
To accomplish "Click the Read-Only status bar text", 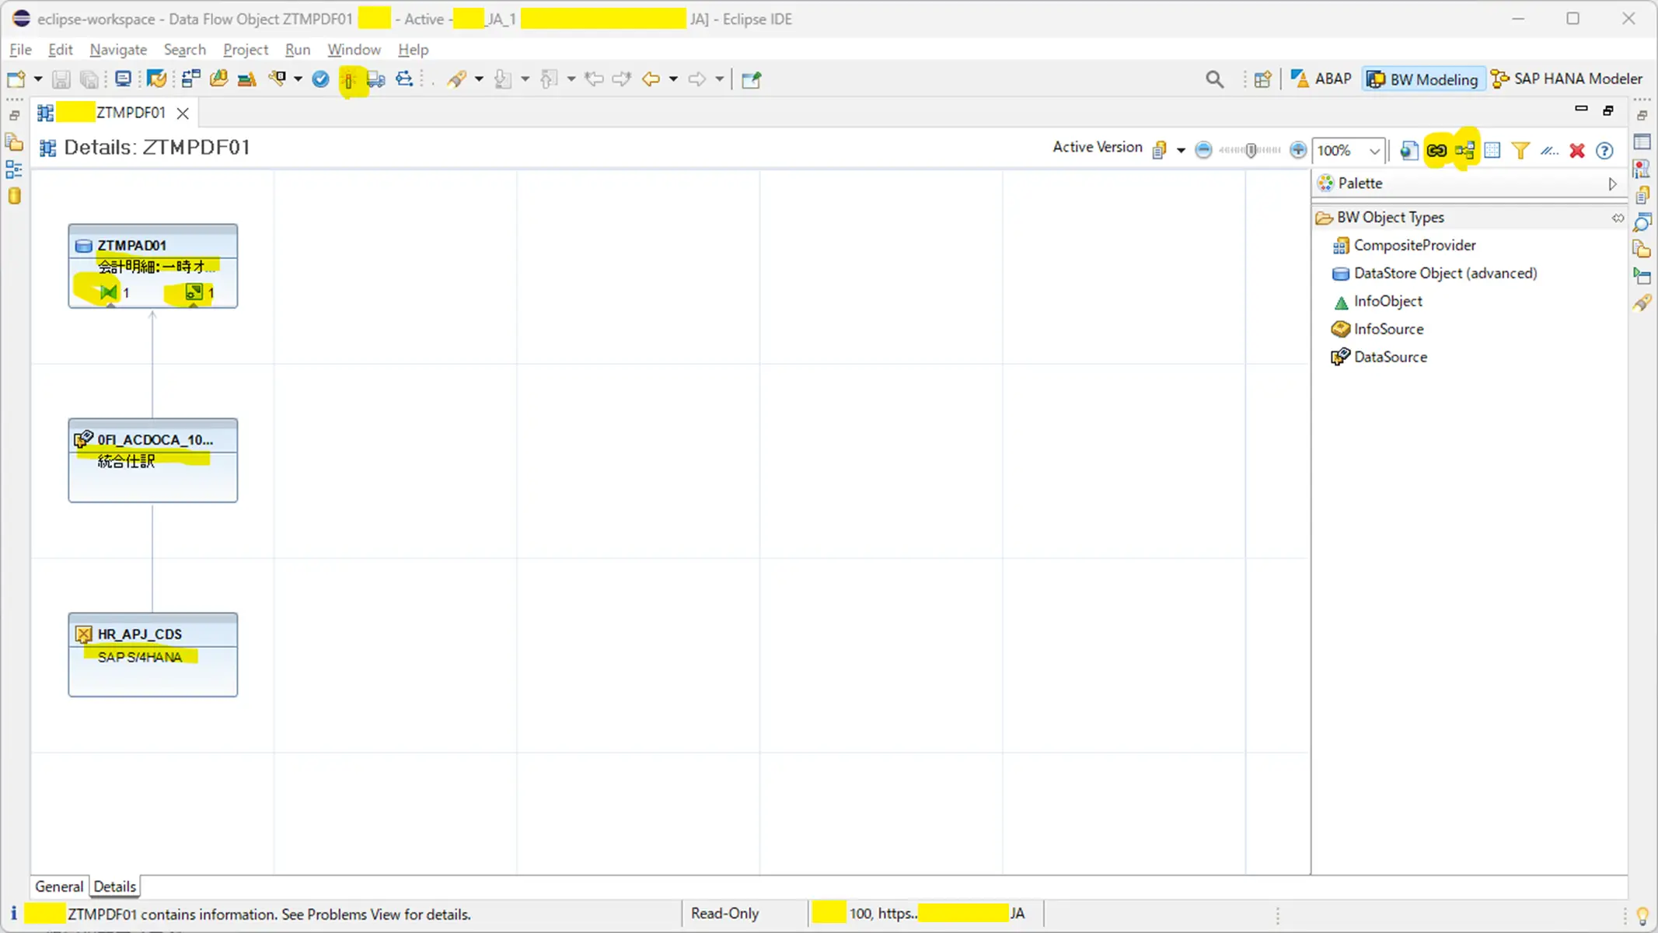I will 724,914.
